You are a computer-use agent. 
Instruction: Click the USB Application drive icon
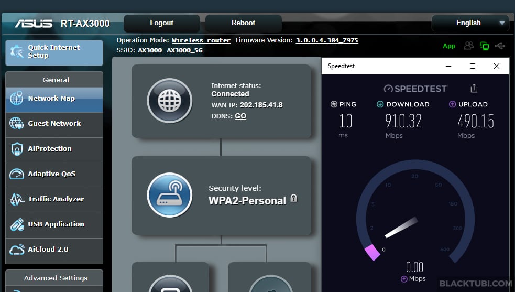click(x=17, y=224)
